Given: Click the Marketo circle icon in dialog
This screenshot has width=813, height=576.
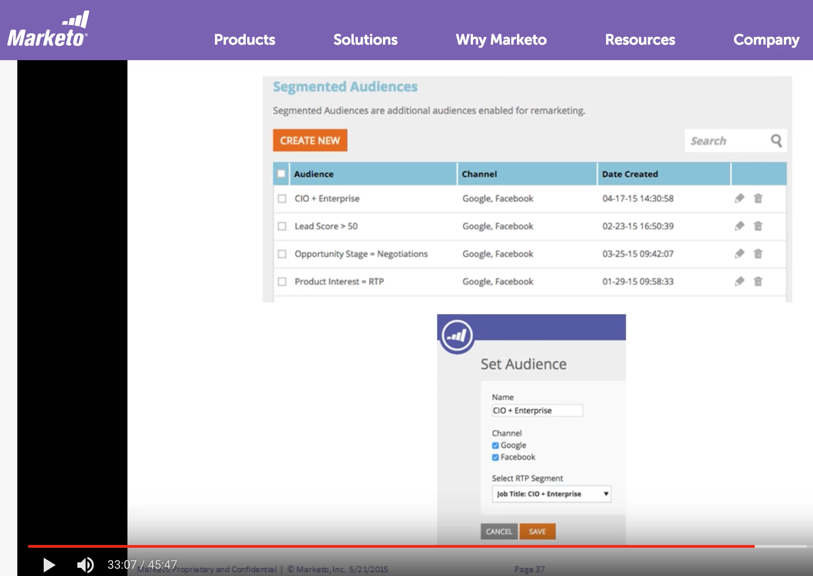Looking at the screenshot, I should coord(457,336).
